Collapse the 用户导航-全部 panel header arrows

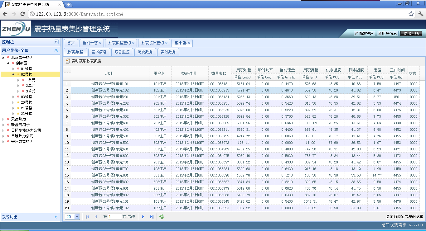56,50
